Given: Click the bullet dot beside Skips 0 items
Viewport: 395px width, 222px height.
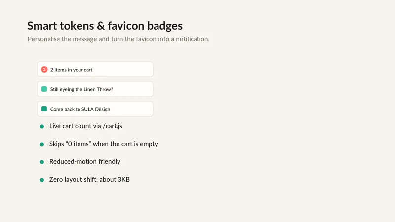Looking at the screenshot, I should tap(42, 144).
